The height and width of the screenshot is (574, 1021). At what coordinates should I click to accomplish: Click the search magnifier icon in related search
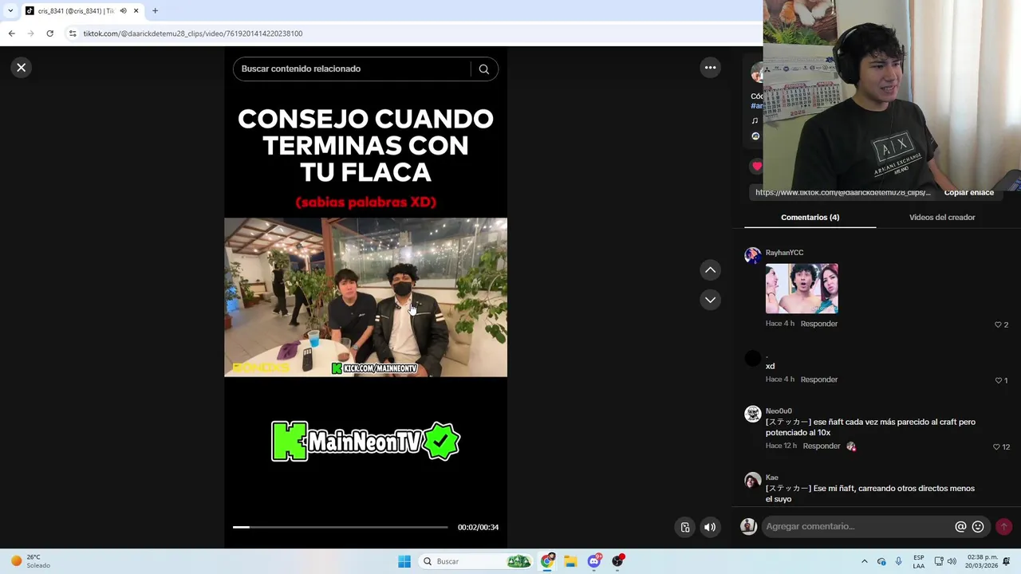pyautogui.click(x=483, y=69)
